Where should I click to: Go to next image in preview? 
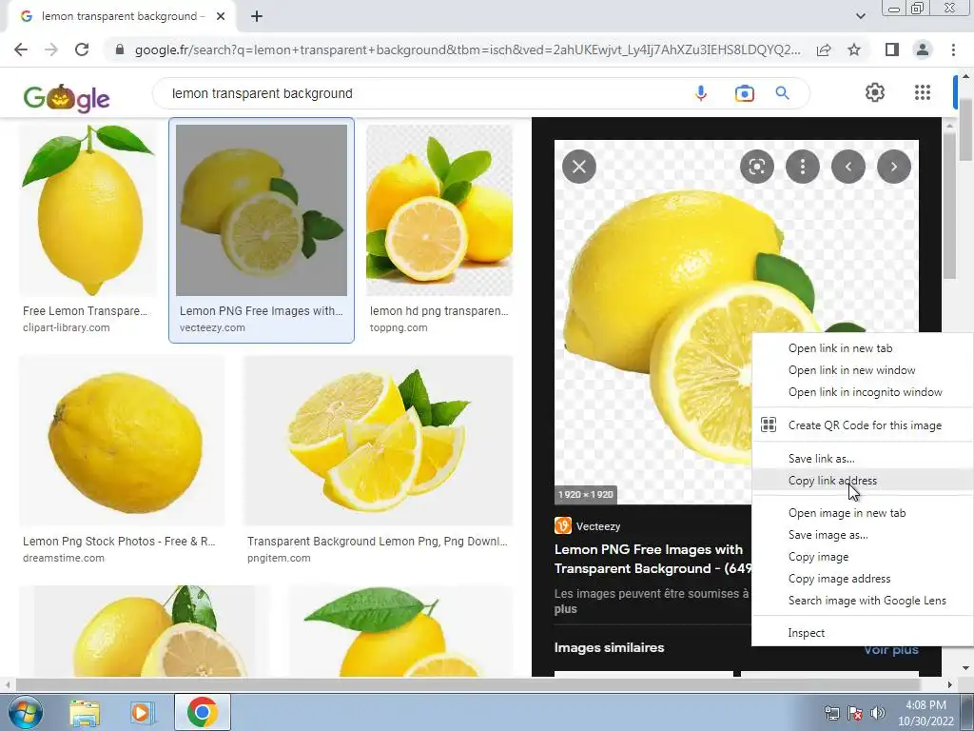[x=894, y=167]
